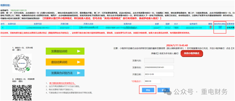Click the 查验 verify button
Viewport: 235px width, 101px height.
pos(148,90)
